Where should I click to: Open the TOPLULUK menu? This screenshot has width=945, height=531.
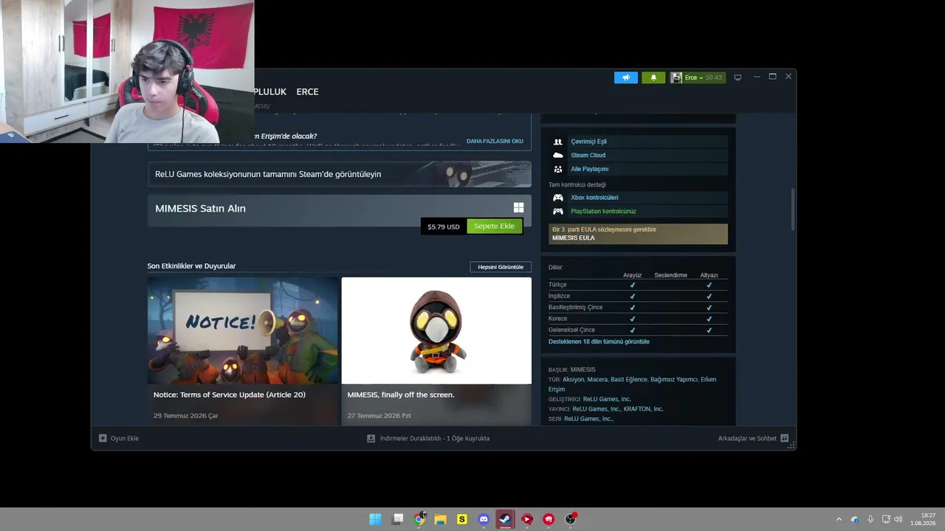269,91
